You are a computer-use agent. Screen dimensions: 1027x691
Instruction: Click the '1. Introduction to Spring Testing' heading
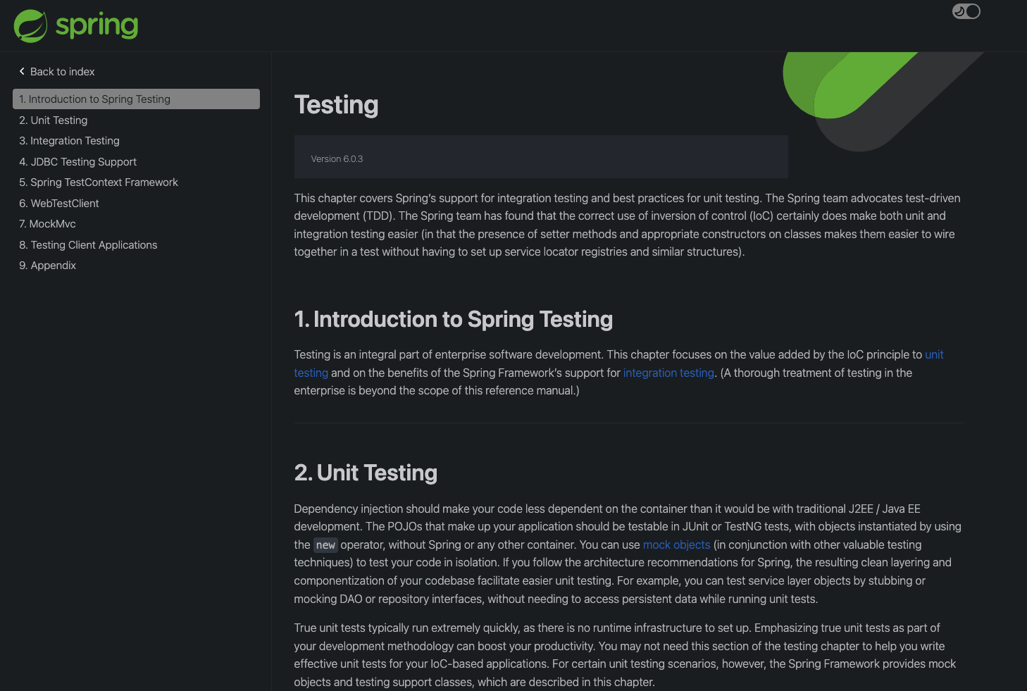coord(454,320)
